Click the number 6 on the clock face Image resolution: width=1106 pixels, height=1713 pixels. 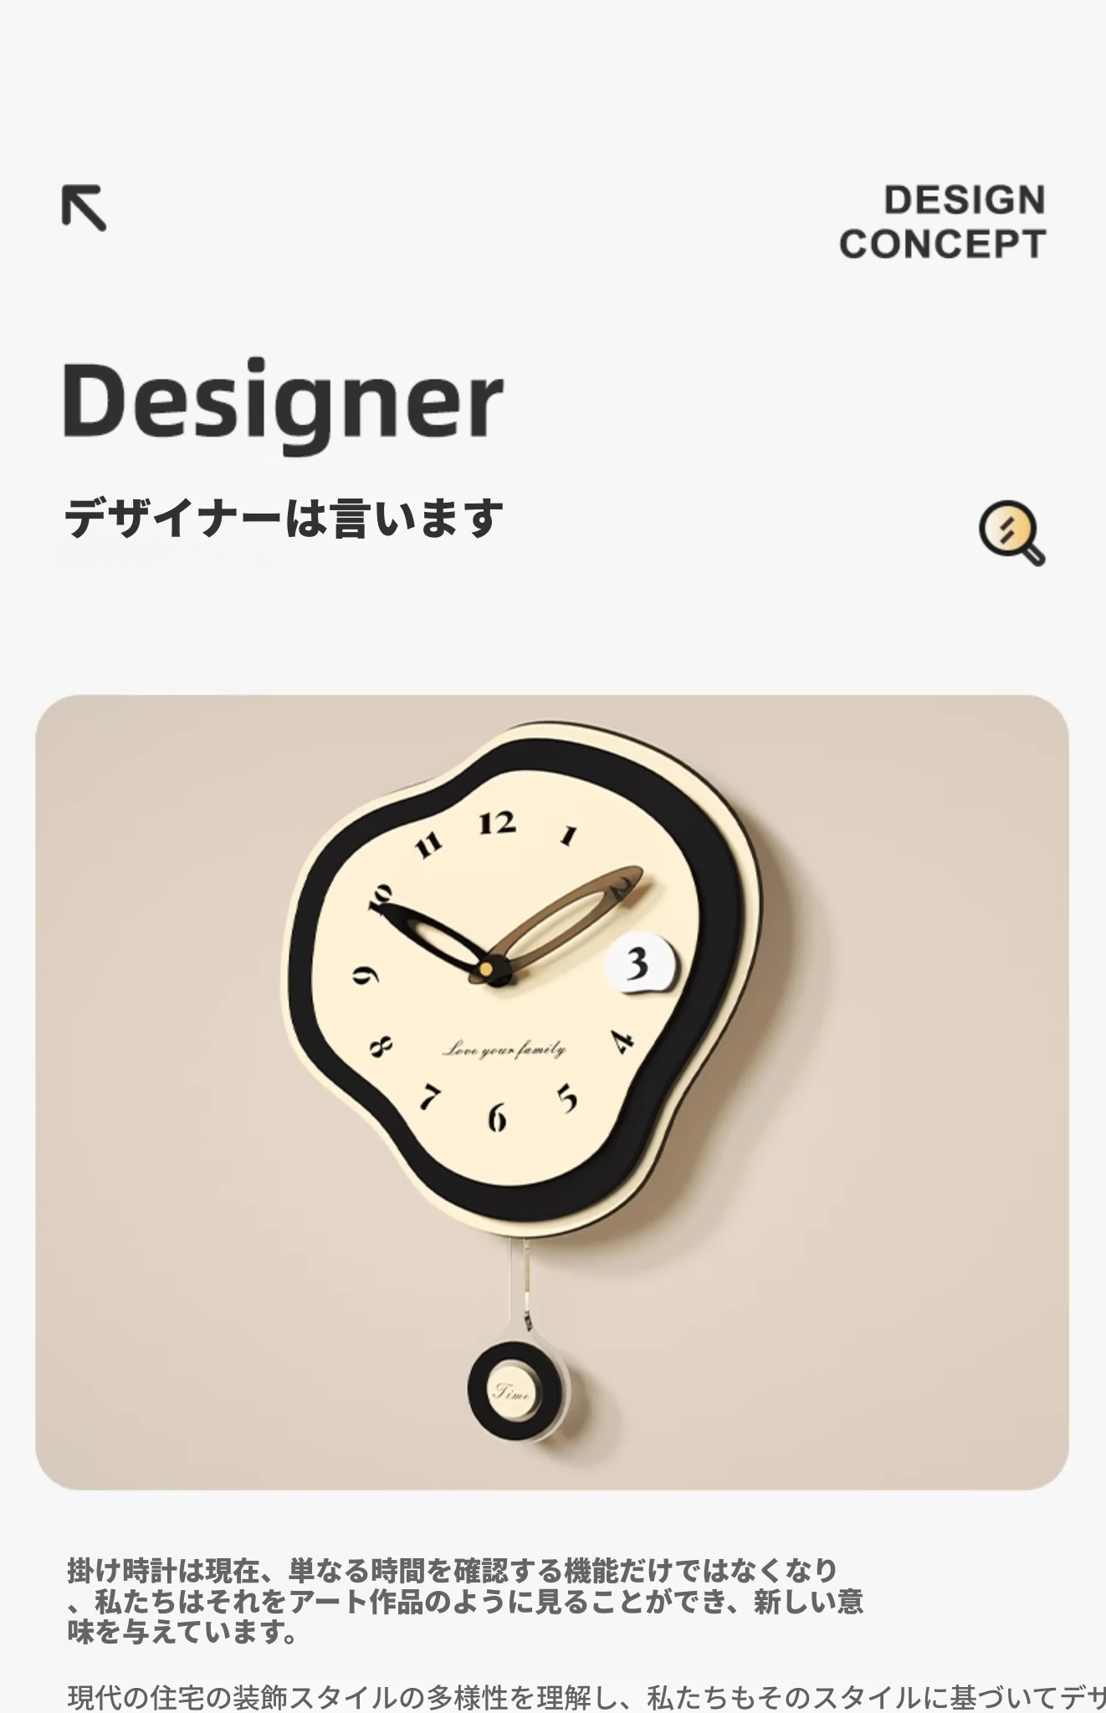coord(497,1117)
